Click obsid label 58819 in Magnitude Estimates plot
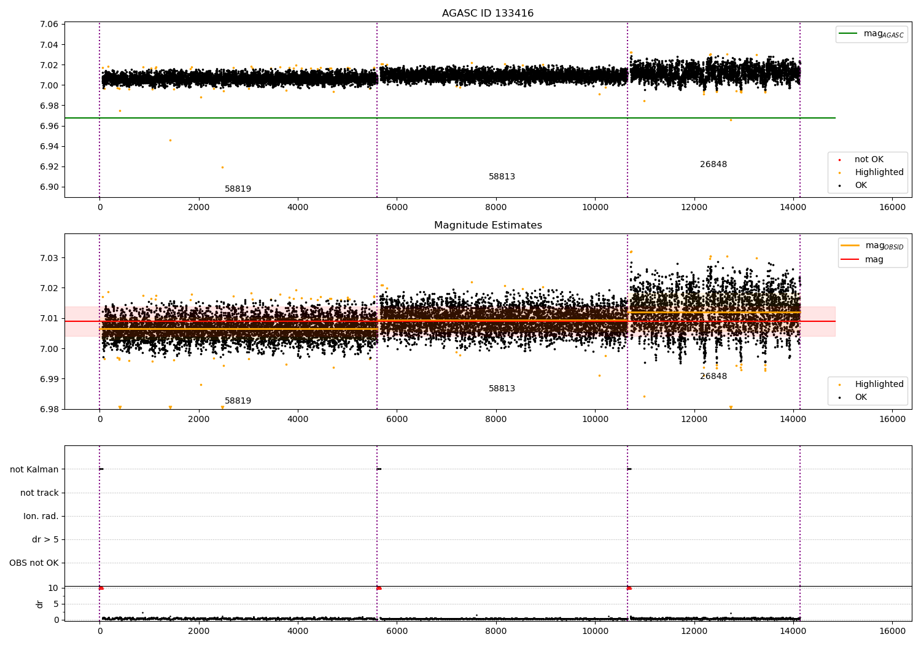Viewport: 921px width, 645px height. click(238, 401)
